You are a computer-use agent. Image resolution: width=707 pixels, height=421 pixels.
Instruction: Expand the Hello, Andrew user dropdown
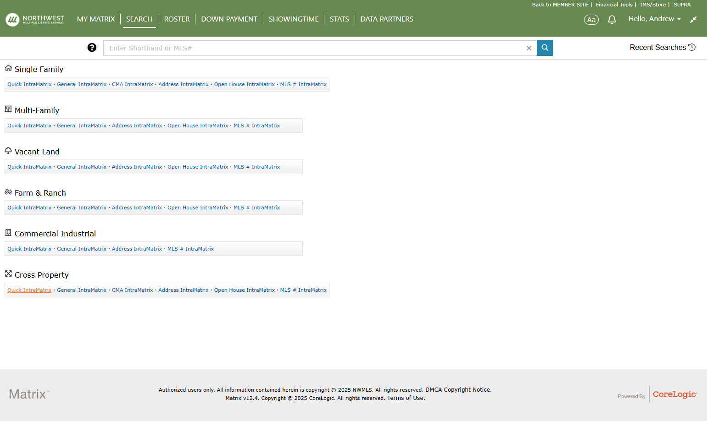click(655, 19)
